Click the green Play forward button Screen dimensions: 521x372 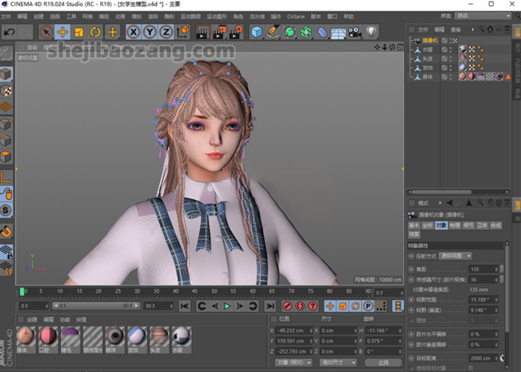point(227,306)
